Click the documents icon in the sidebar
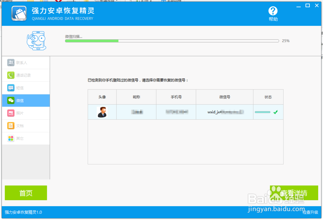The width and height of the screenshot is (323, 220). [x=11, y=126]
